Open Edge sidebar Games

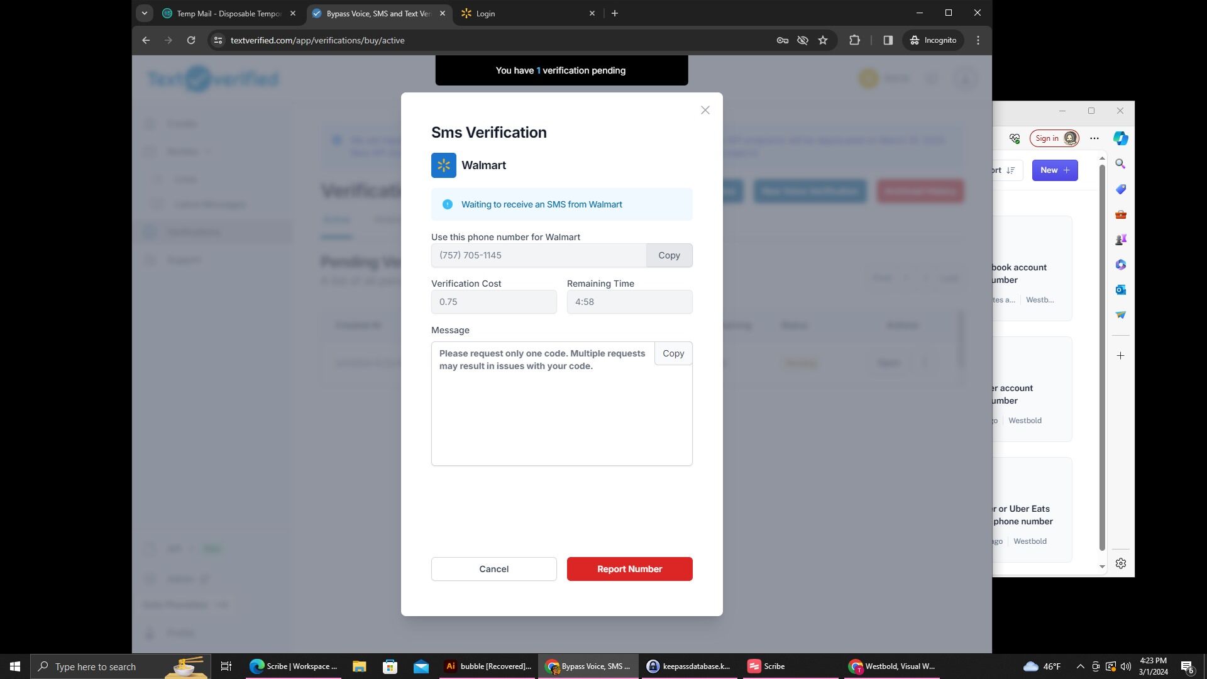(1120, 240)
